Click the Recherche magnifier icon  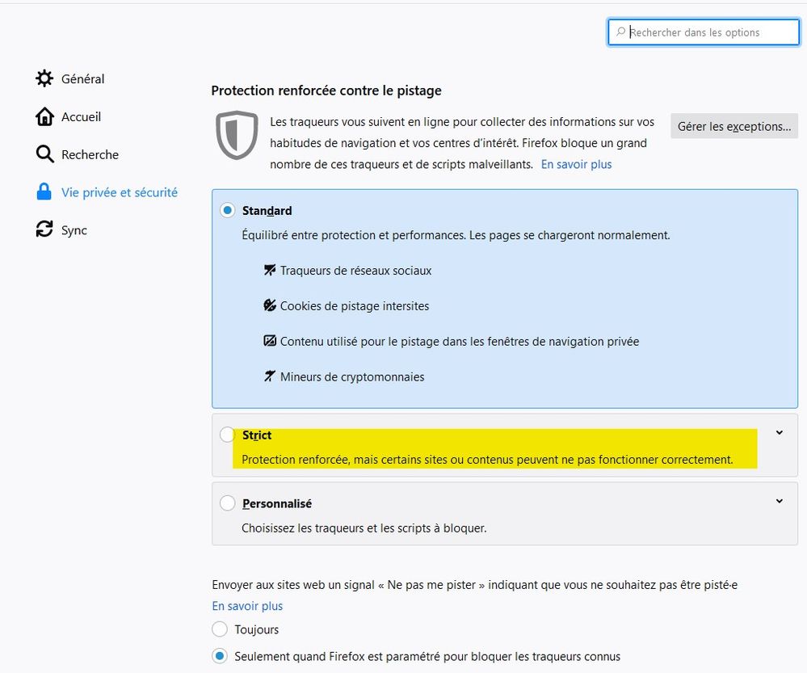click(x=44, y=154)
